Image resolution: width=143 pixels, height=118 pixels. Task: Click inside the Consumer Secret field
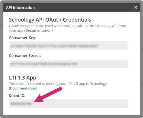point(68,64)
